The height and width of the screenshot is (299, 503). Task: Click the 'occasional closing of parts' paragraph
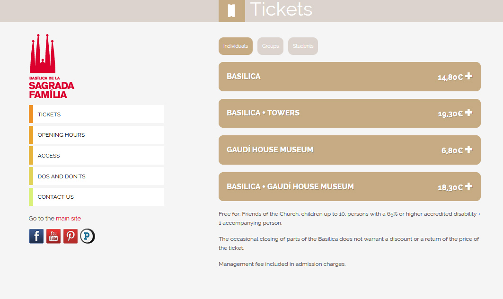[x=349, y=243]
